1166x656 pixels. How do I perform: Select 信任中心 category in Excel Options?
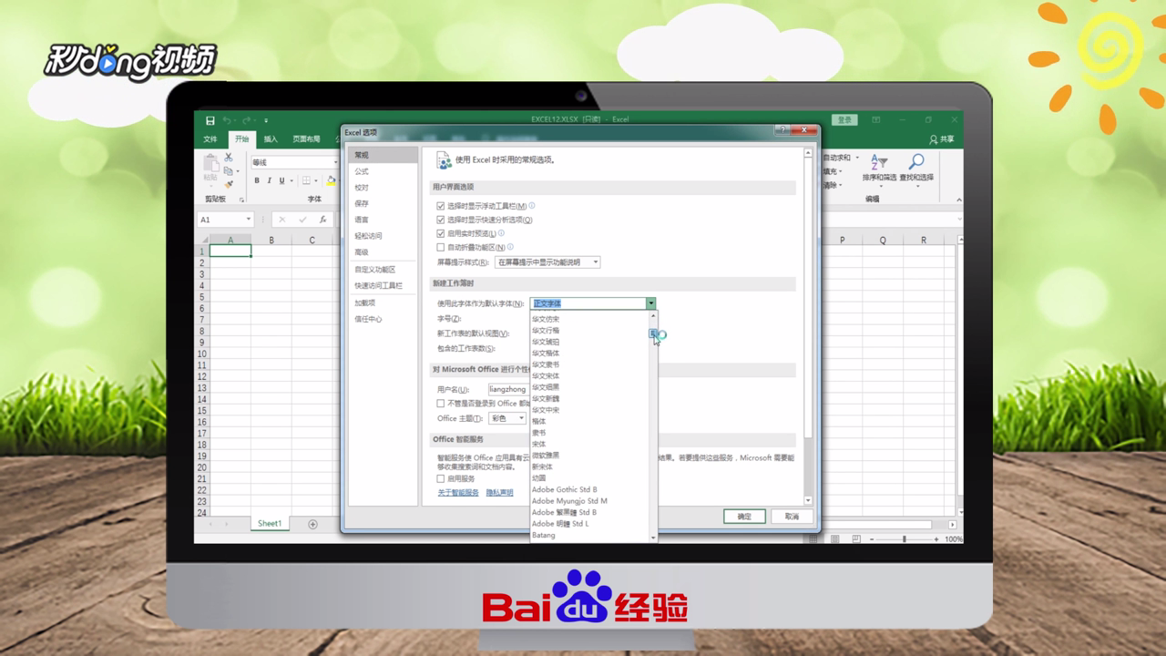(x=383, y=319)
